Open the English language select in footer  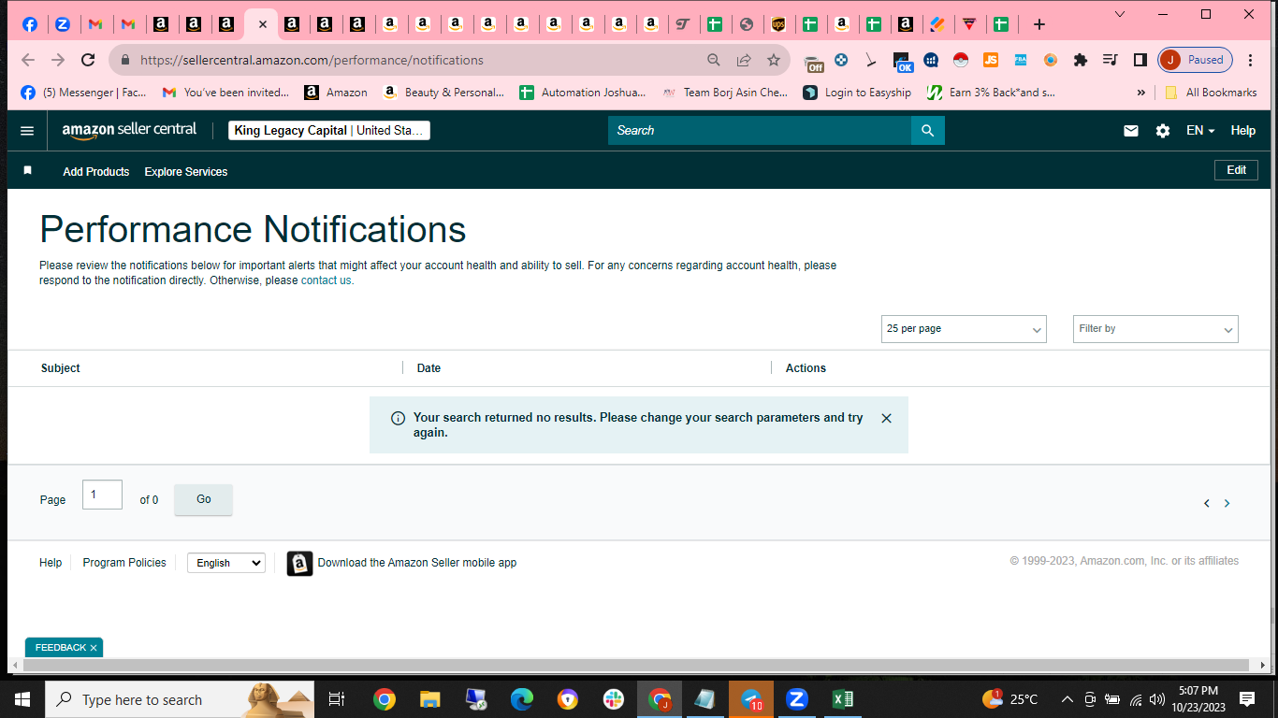pos(226,563)
